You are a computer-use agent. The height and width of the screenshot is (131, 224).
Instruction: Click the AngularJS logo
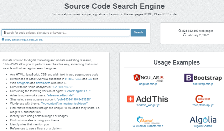click(x=148, y=78)
